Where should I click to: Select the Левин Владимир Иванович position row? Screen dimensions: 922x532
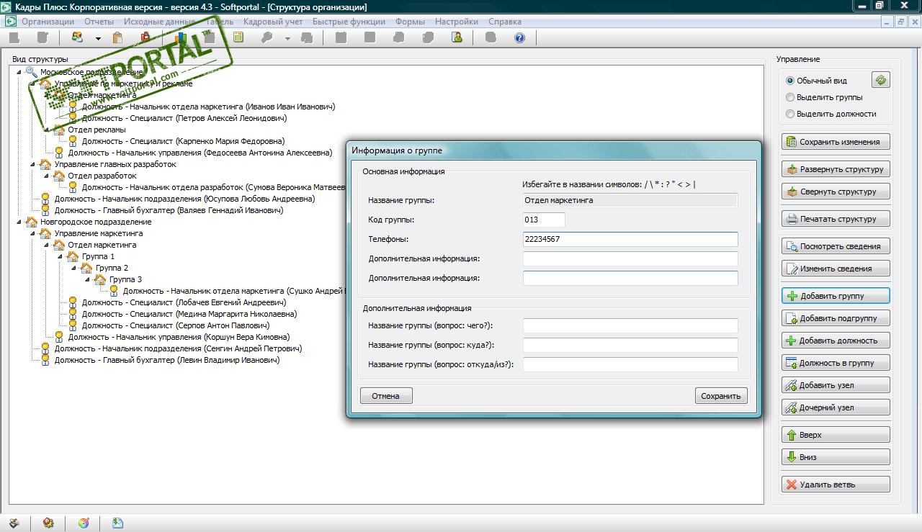167,360
